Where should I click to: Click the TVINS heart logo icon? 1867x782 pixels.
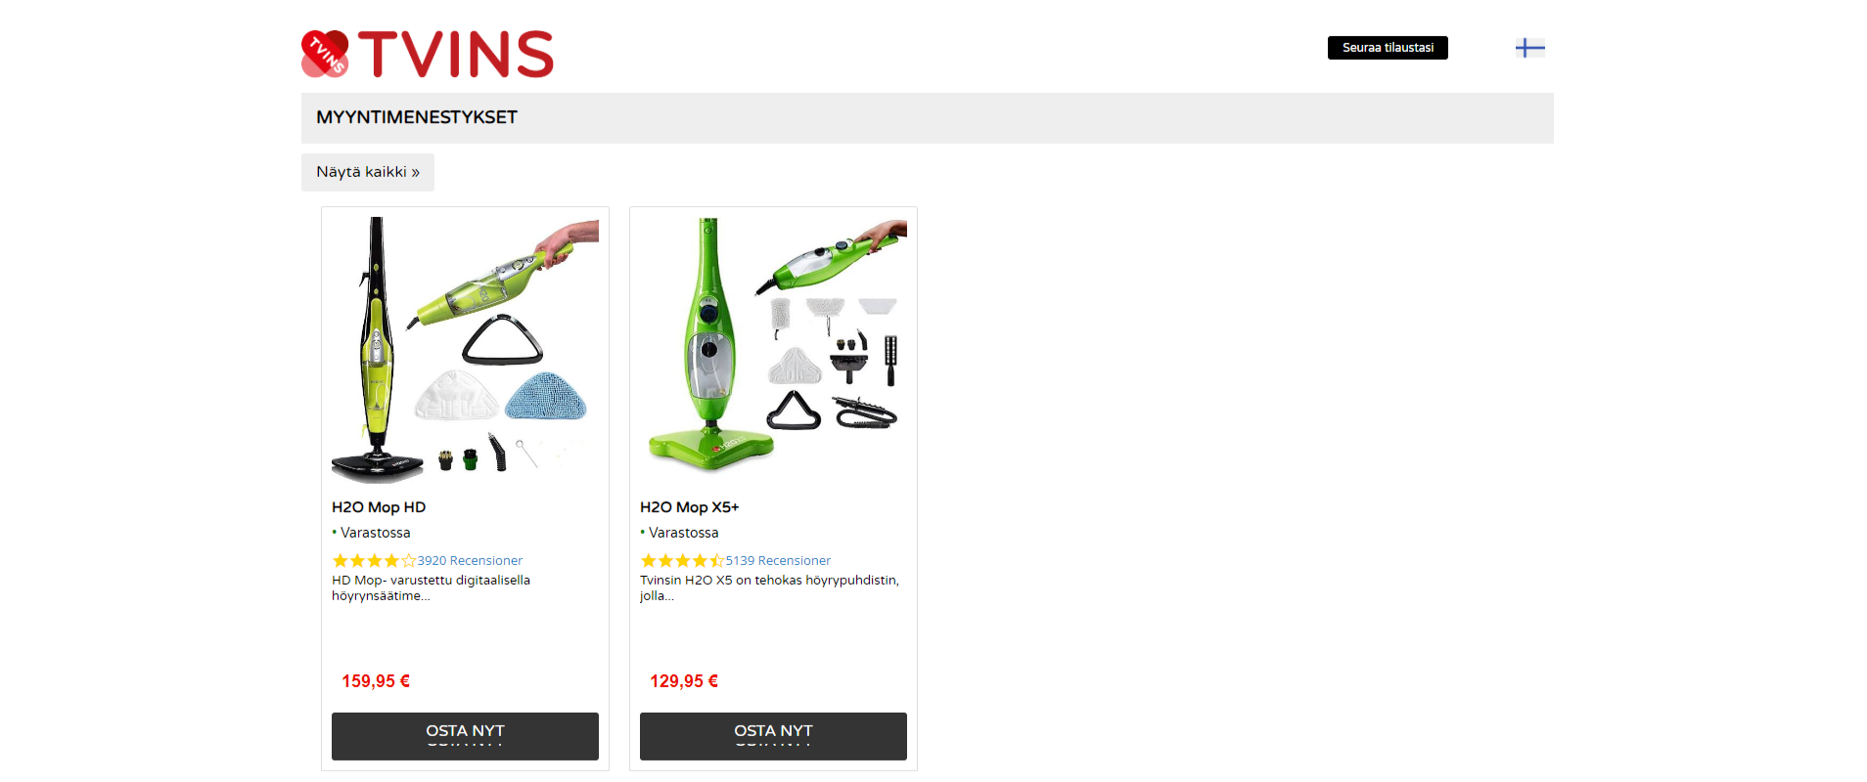coord(325,54)
